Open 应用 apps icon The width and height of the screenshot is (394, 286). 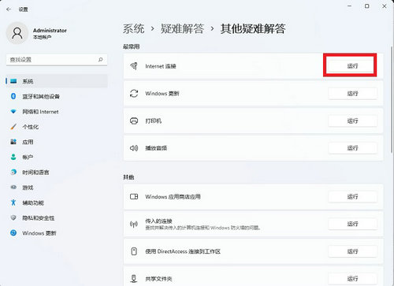click(13, 142)
